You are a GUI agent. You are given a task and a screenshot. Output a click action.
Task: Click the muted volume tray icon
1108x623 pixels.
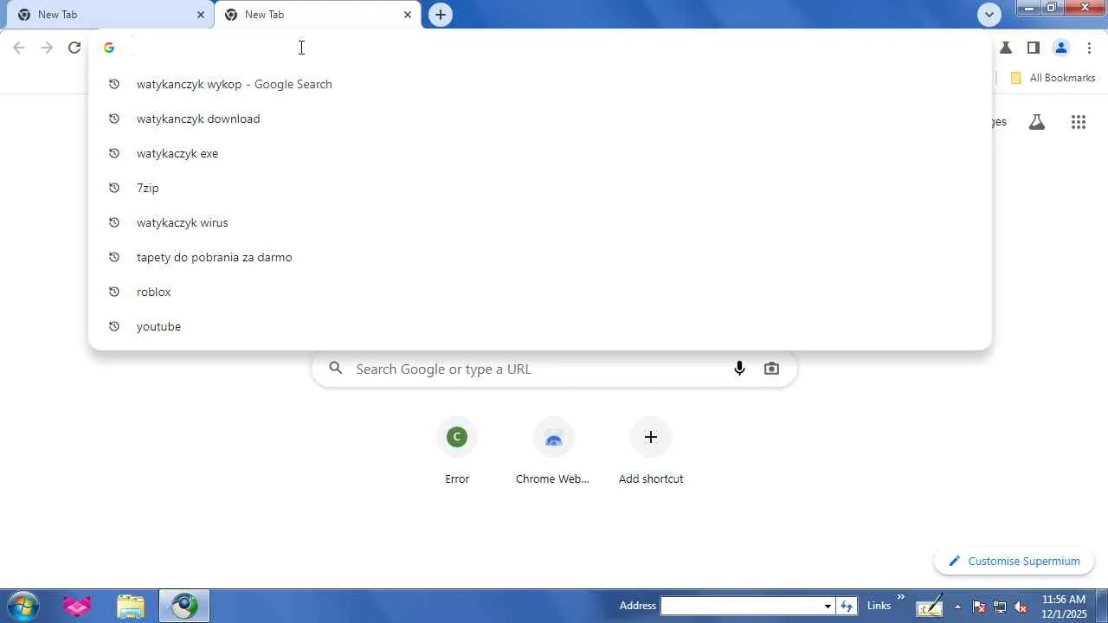tap(1021, 607)
